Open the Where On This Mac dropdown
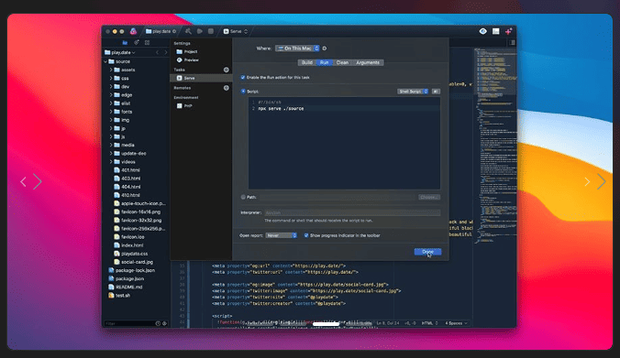 tap(297, 49)
